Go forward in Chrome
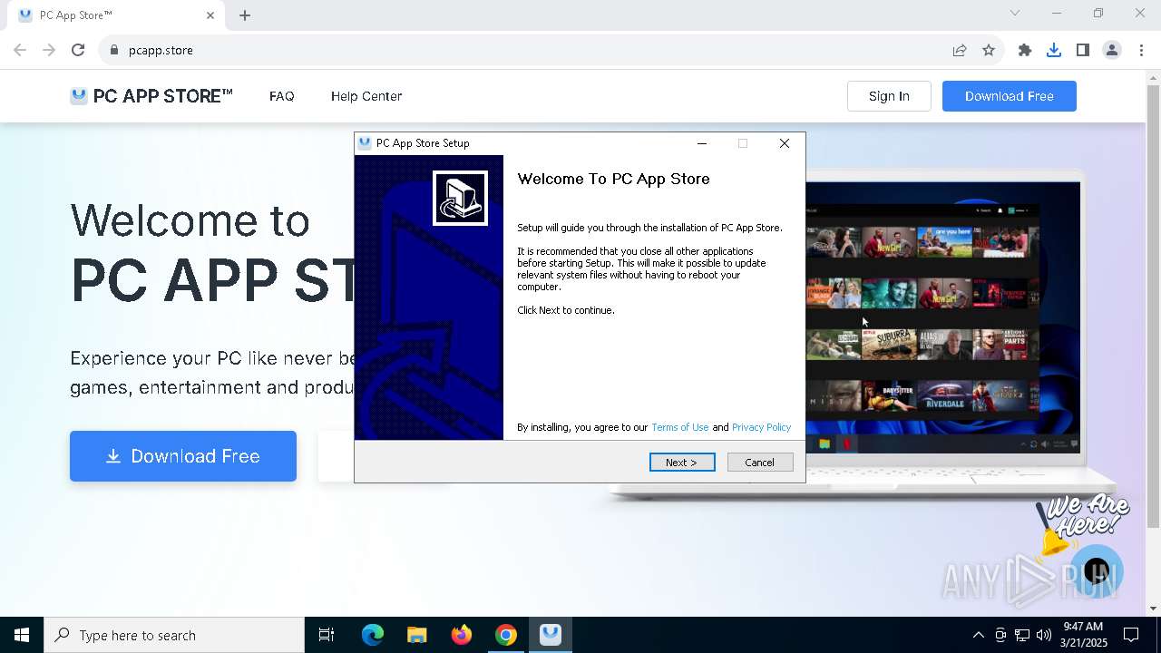Screen dimensions: 1161x653 pos(49,50)
